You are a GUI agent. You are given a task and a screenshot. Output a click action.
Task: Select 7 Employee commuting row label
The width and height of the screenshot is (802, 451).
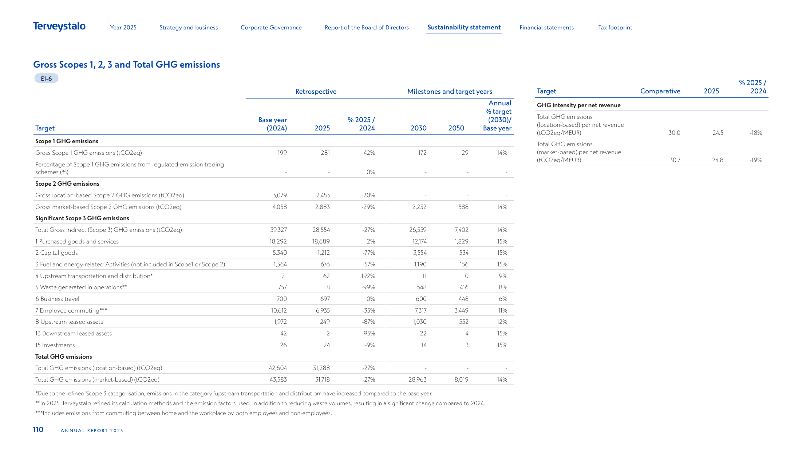click(71, 311)
